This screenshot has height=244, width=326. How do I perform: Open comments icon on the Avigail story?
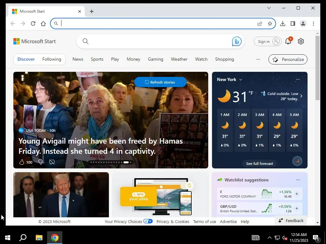[x=52, y=162]
